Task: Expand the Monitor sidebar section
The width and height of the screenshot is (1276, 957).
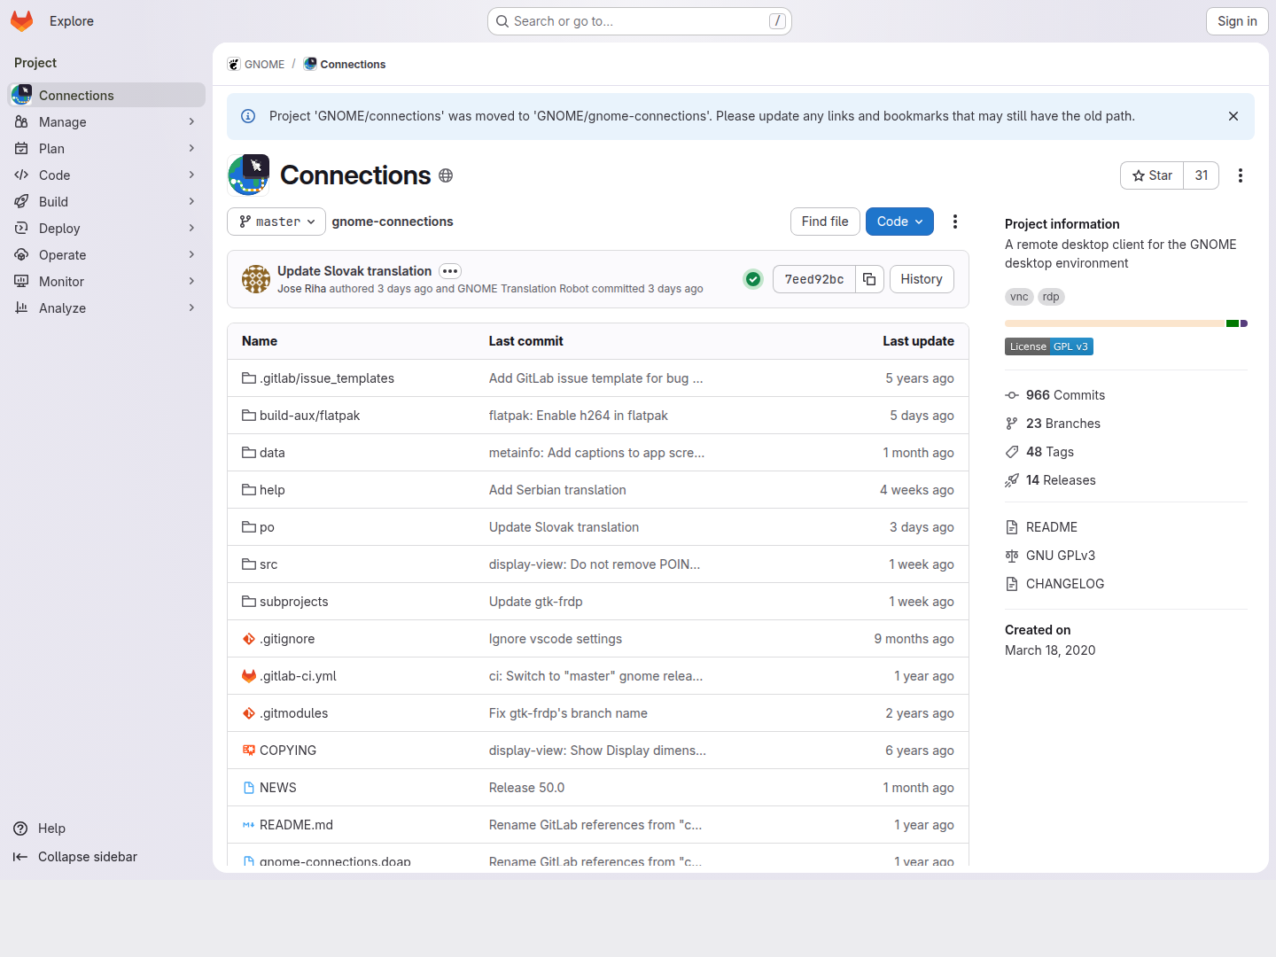Action: pyautogui.click(x=106, y=282)
